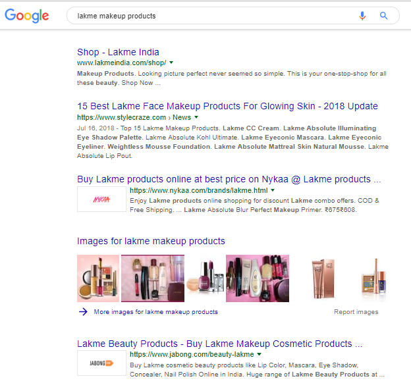Click 'News' breadcrumb in stylecraze result
The height and width of the screenshot is (391, 411).
click(x=182, y=117)
